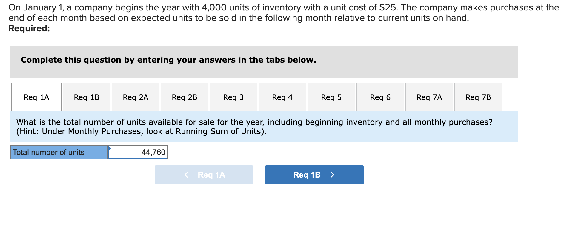584x230 pixels.
Task: Switch to the Req 6 tab
Action: pos(380,97)
